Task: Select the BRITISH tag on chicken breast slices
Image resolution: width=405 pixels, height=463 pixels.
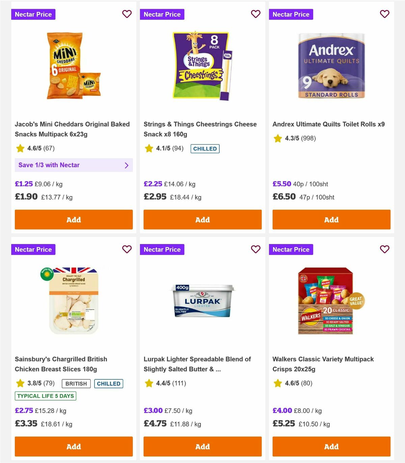Action: pyautogui.click(x=76, y=383)
